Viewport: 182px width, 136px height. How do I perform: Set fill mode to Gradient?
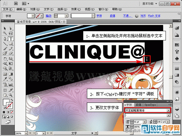(x=8, y=112)
